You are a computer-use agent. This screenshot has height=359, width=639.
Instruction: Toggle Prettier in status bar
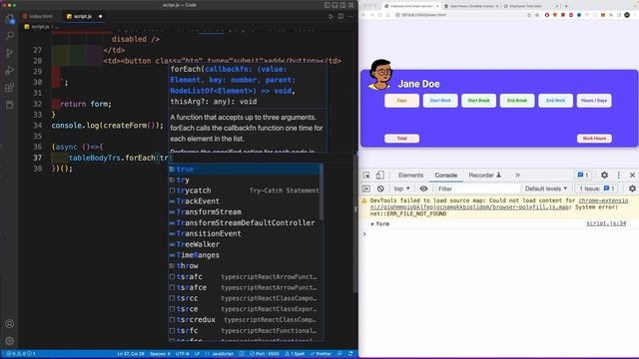[321, 354]
